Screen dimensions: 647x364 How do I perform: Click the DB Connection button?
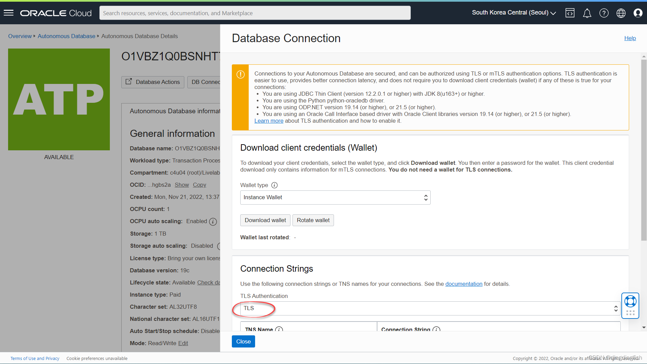pos(204,82)
